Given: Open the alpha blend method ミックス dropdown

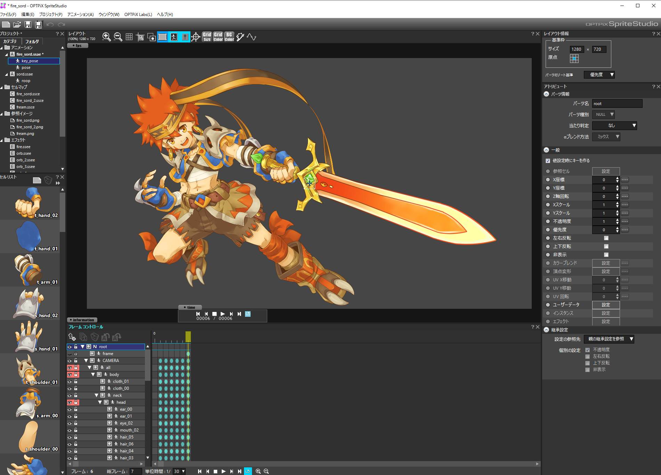Looking at the screenshot, I should [606, 137].
